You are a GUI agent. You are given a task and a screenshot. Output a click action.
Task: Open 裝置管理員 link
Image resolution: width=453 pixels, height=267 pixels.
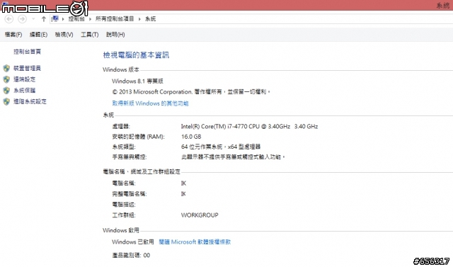[x=27, y=68]
